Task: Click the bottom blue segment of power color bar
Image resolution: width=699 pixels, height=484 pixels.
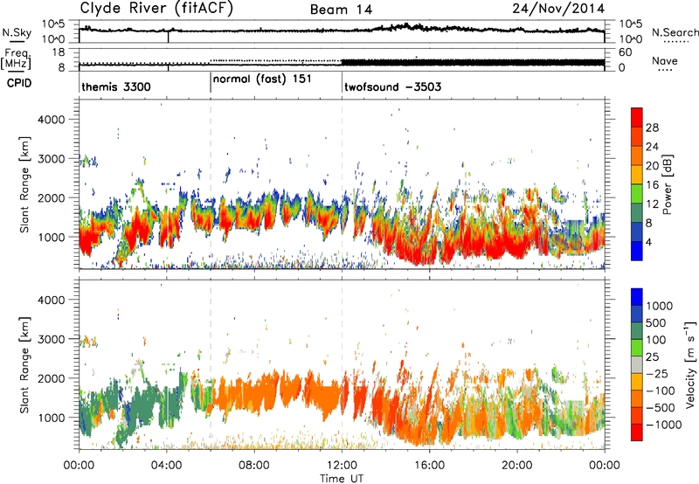Action: click(x=637, y=251)
